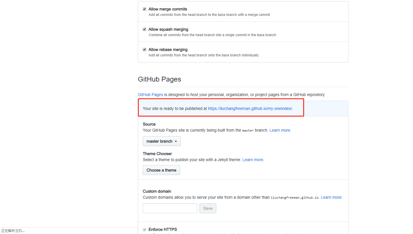Click the Save custom domain button
Screen dimensions: 413x234
208,208
